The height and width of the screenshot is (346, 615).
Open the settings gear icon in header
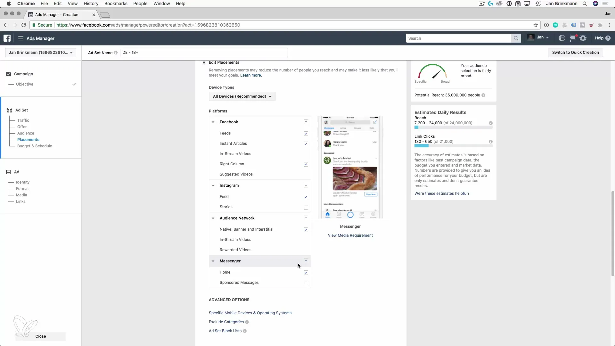pyautogui.click(x=583, y=38)
